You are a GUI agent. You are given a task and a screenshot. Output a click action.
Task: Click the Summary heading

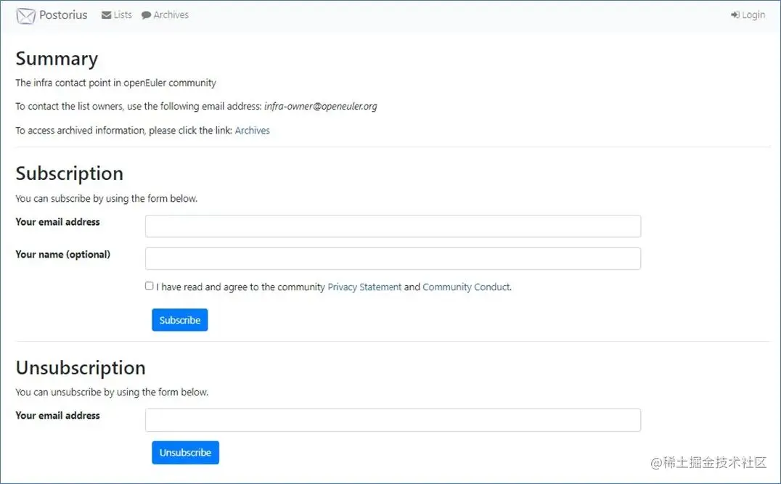57,59
